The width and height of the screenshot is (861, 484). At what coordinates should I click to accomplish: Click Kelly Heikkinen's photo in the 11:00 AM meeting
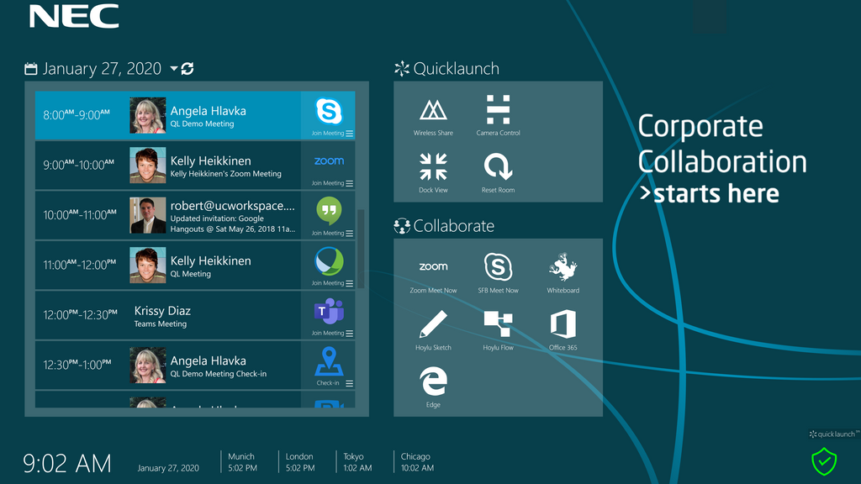148,265
